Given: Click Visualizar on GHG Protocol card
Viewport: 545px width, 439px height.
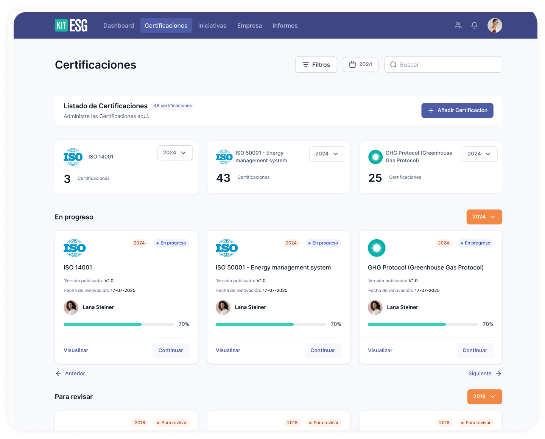Looking at the screenshot, I should pos(380,350).
